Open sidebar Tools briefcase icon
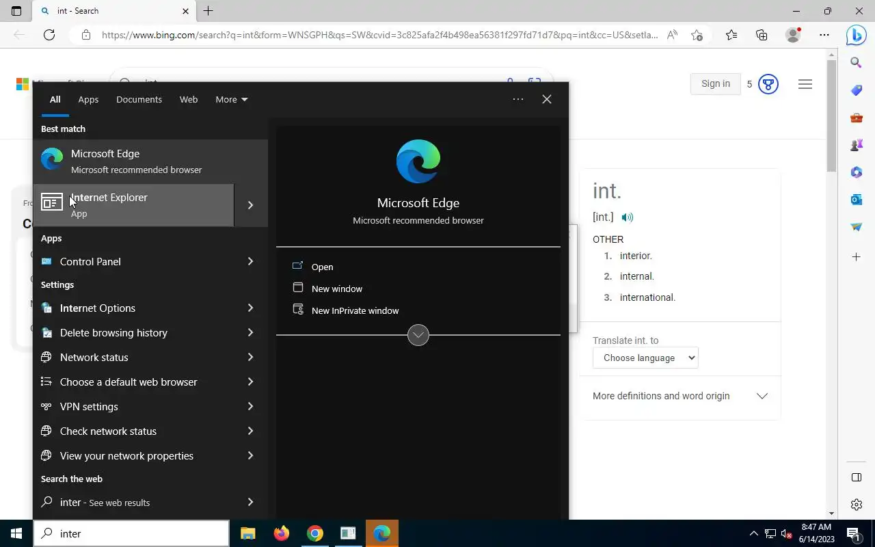Screen dimensions: 875x547 pyautogui.click(x=856, y=118)
